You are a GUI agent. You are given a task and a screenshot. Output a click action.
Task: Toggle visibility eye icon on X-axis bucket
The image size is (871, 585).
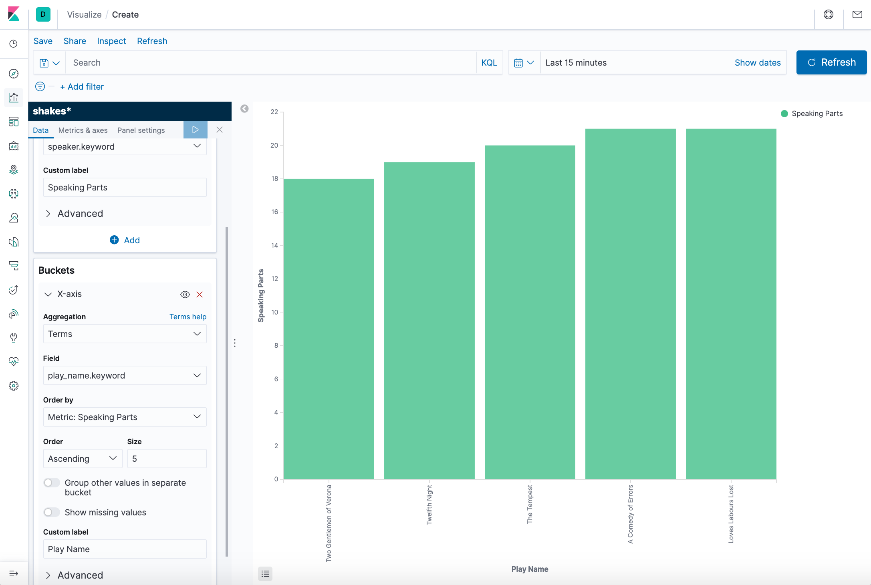click(x=185, y=294)
